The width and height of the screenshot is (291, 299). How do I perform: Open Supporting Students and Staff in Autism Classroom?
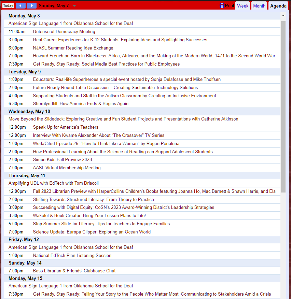pos(124,96)
